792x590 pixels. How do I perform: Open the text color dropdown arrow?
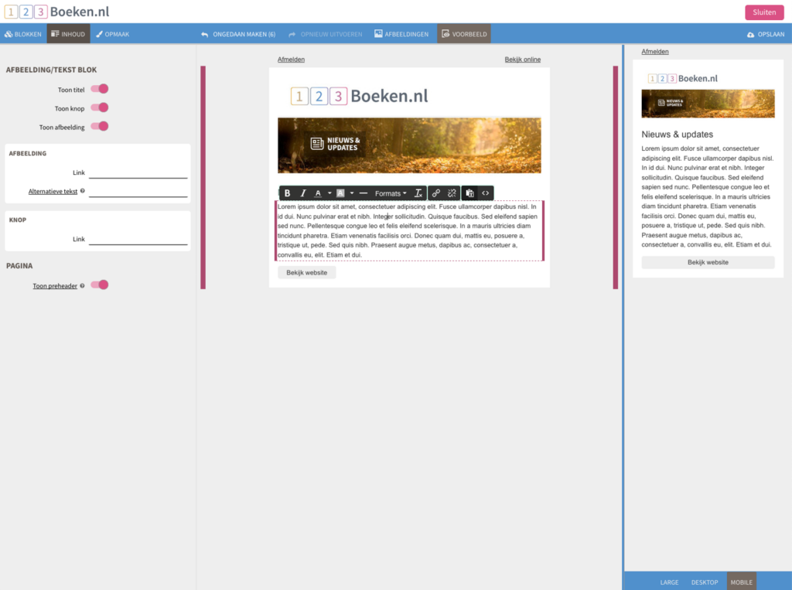click(329, 193)
